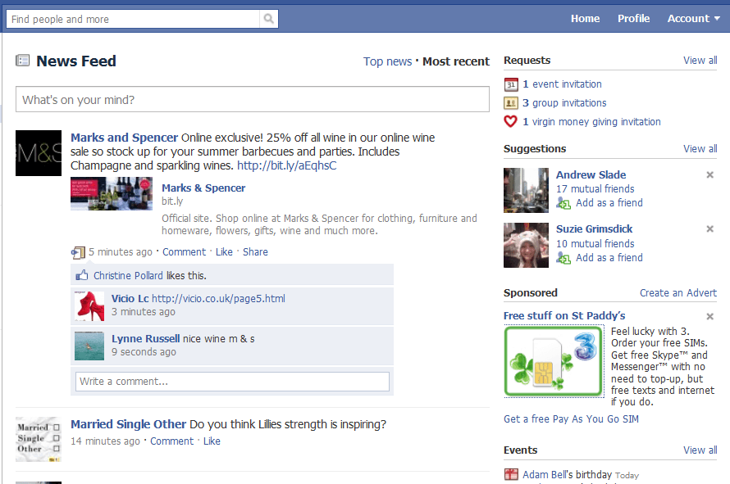Viewport: 730px width, 484px height.
Task: Click the birthday gift icon for Adam Bell
Action: coord(511,474)
